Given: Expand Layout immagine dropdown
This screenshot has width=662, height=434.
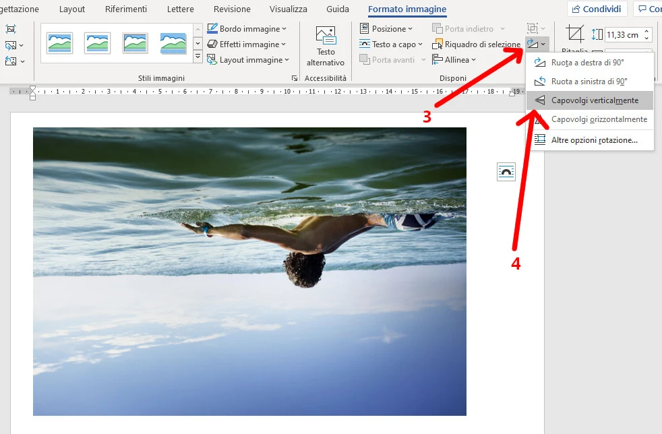Looking at the screenshot, I should pyautogui.click(x=247, y=60).
